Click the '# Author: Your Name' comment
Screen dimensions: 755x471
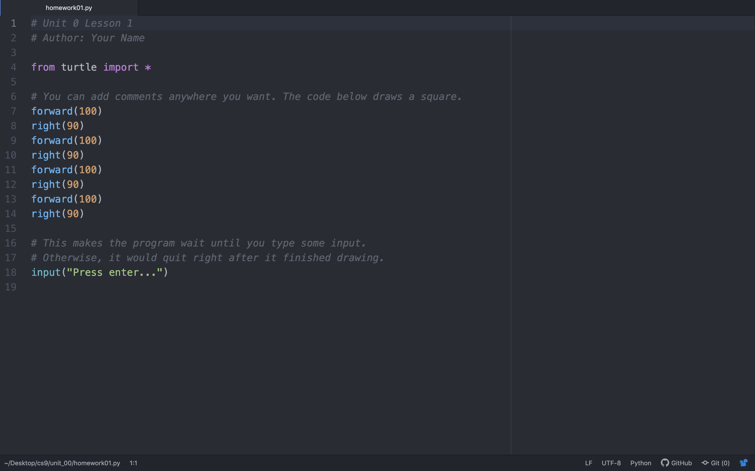(88, 38)
